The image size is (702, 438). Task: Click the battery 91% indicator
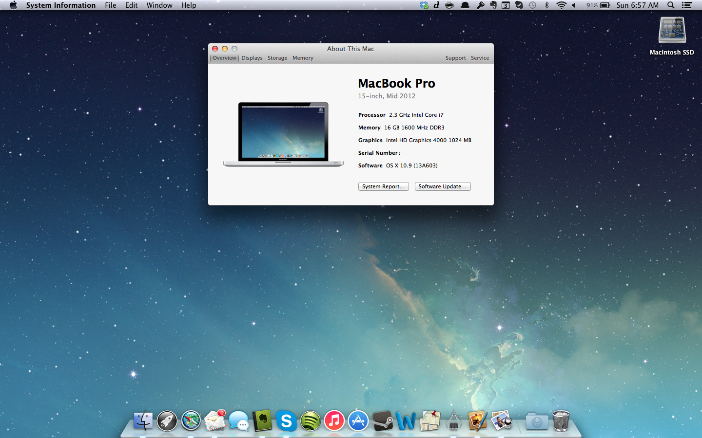(598, 5)
